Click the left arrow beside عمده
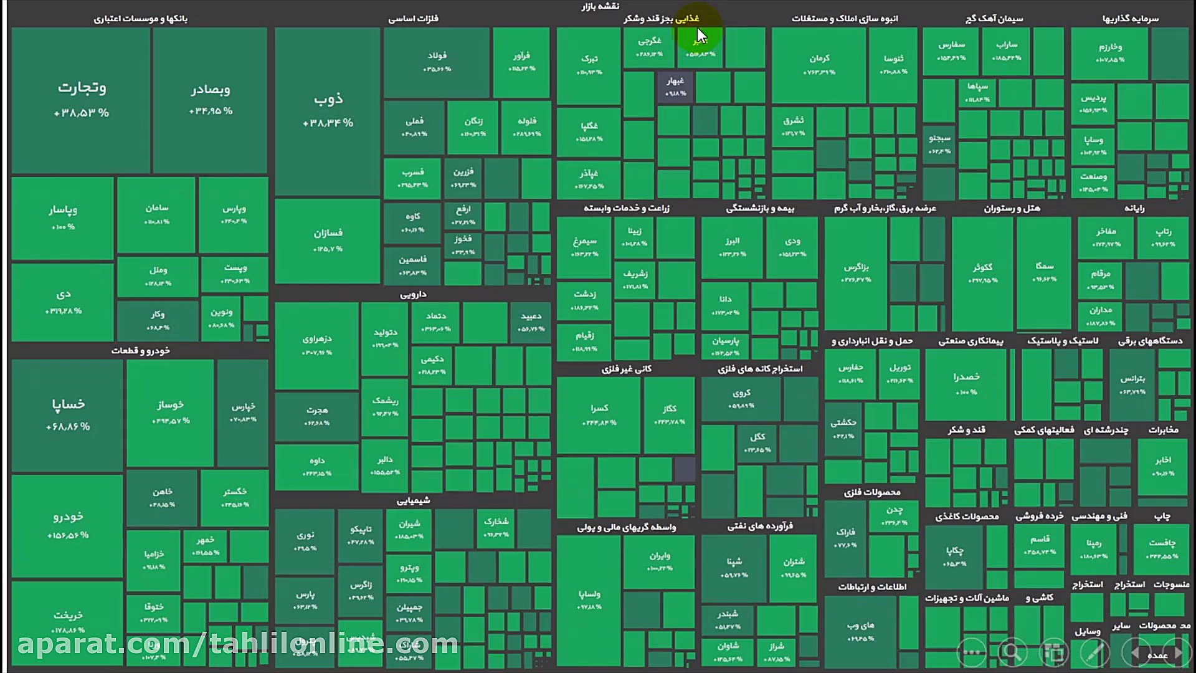 pos(1136,653)
